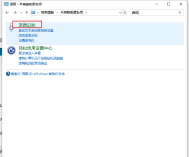The image size is (189, 157).
Task: Select 控制面板 breadcrumb in address bar
Action: 48,13
